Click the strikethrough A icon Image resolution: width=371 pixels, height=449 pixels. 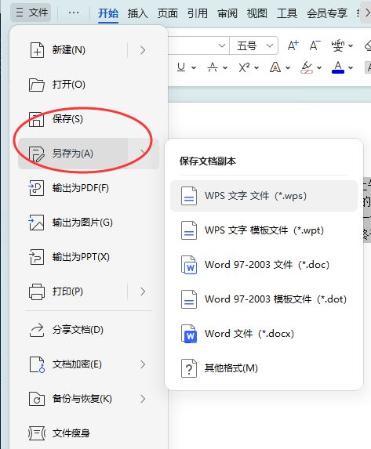click(x=213, y=67)
